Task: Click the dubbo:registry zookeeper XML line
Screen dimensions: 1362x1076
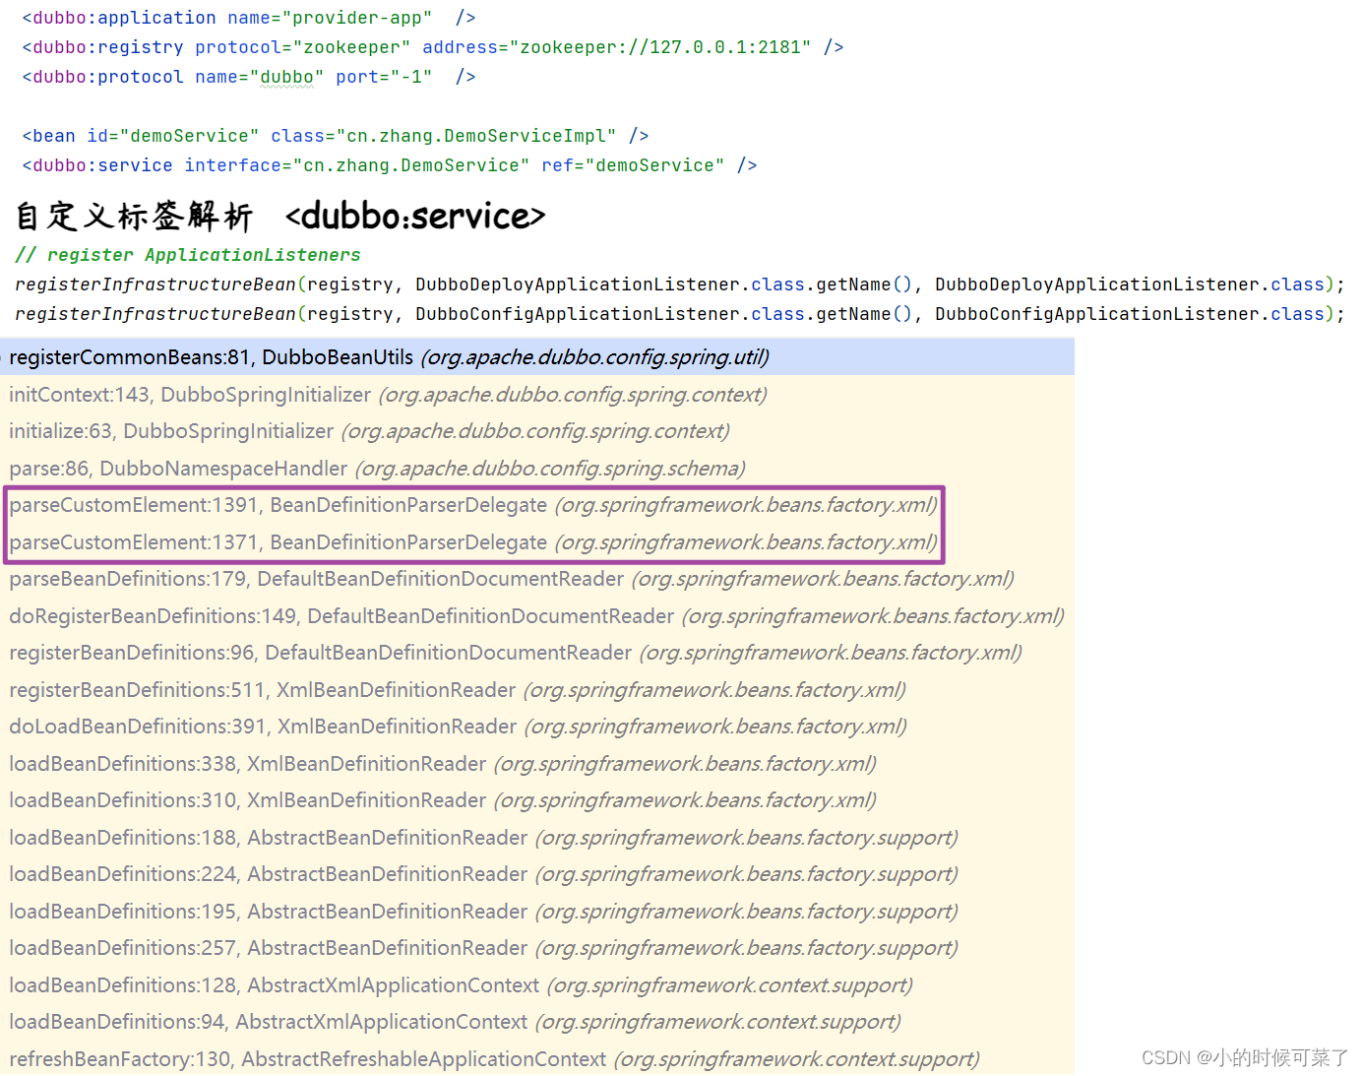Action: [433, 47]
